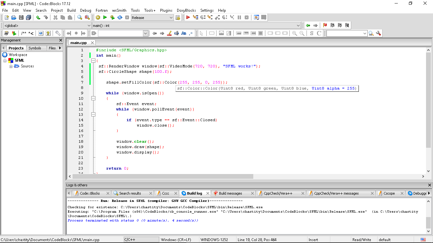433x243 pixels.
Task: Collapse the inner block fold at line 13
Action: click(x=93, y=114)
